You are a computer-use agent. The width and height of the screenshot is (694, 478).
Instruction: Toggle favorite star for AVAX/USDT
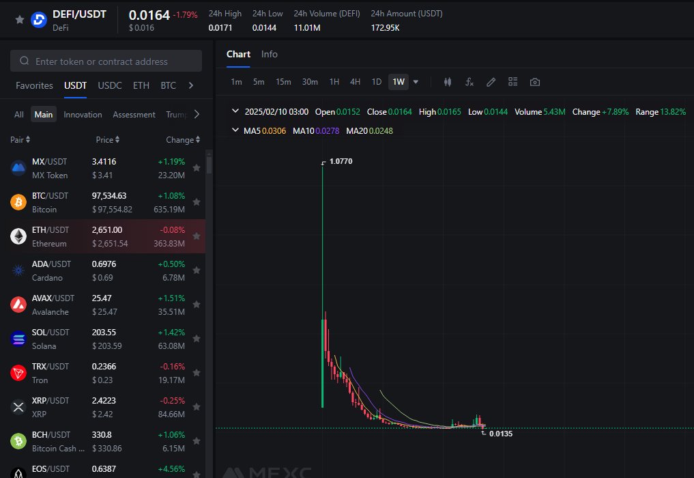197,305
